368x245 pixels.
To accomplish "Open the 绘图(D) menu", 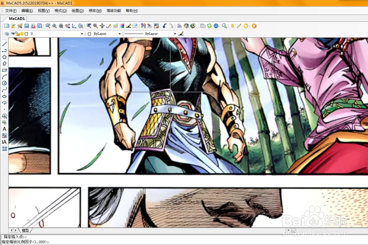I will click(78, 11).
